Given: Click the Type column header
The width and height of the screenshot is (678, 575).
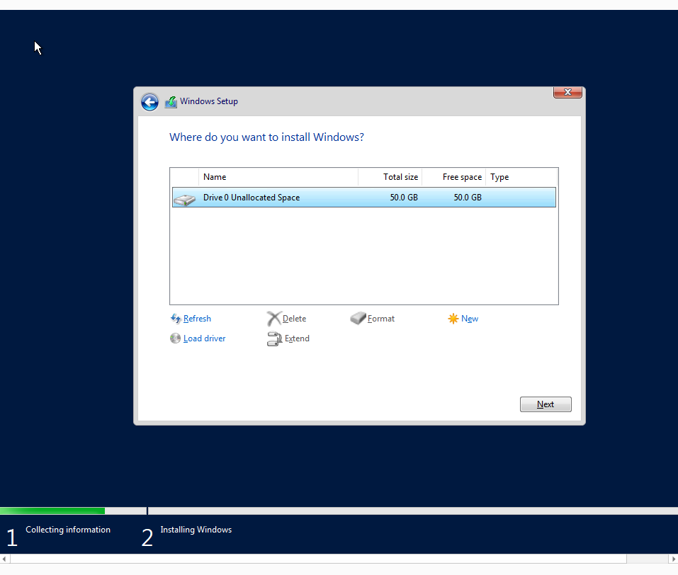Looking at the screenshot, I should [x=521, y=177].
